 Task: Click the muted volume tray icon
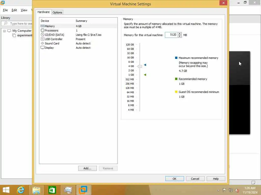pyautogui.click(x=237, y=190)
